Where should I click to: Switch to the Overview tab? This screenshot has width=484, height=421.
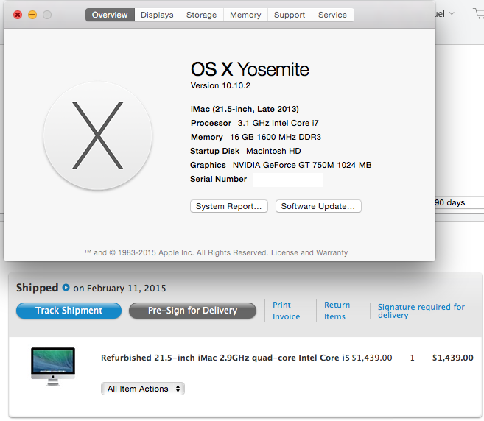(x=110, y=15)
